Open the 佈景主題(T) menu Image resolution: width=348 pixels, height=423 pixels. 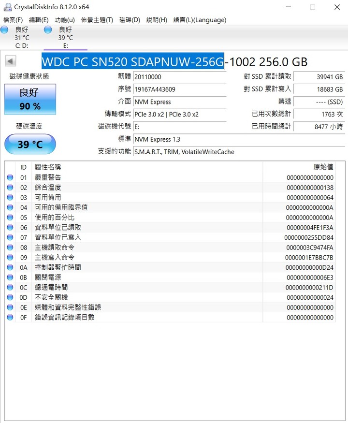(97, 20)
